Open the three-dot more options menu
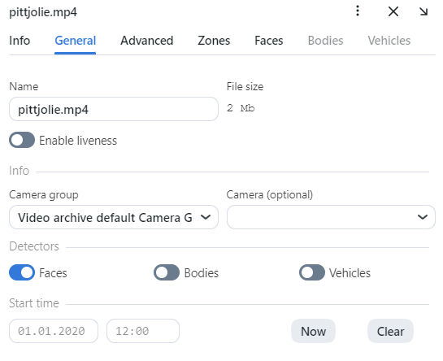The width and height of the screenshot is (443, 361). pyautogui.click(x=358, y=11)
